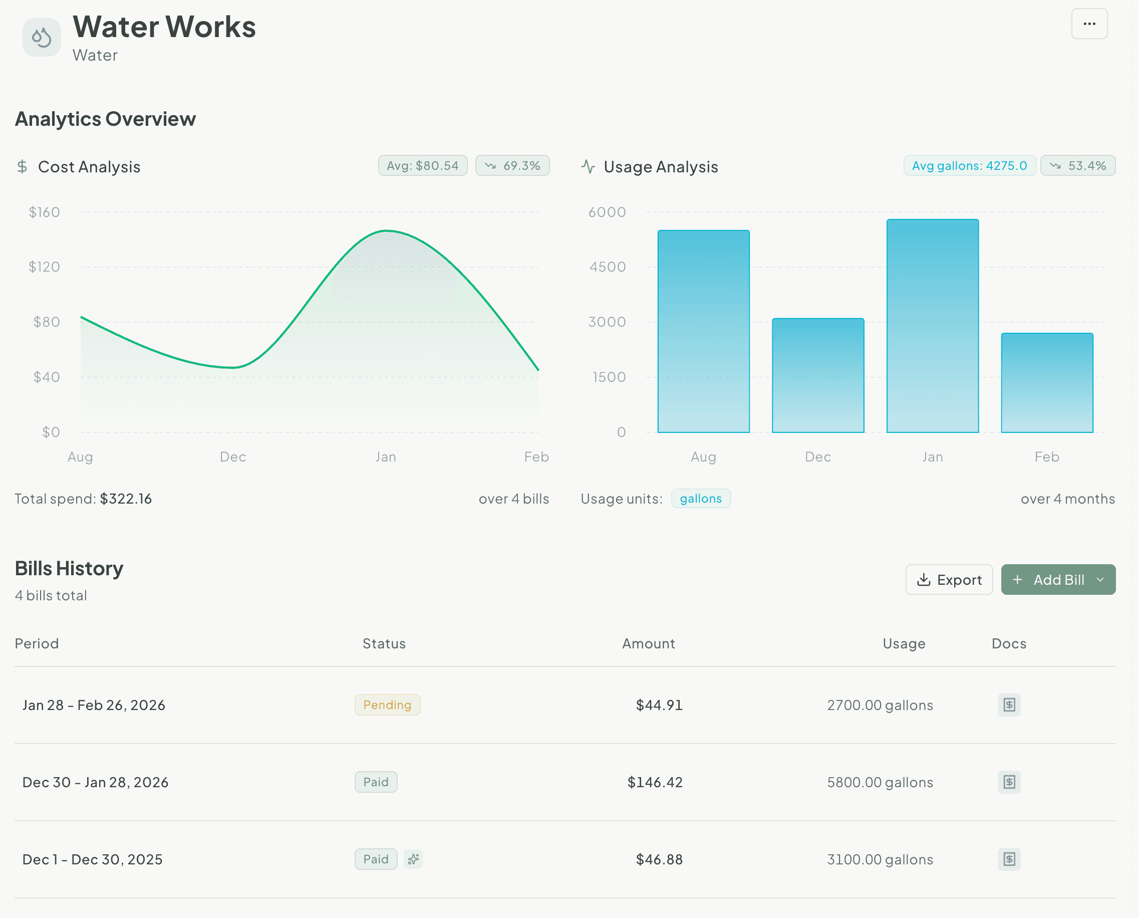Toggle the Paid badge on Dec 30 bill

coord(376,782)
